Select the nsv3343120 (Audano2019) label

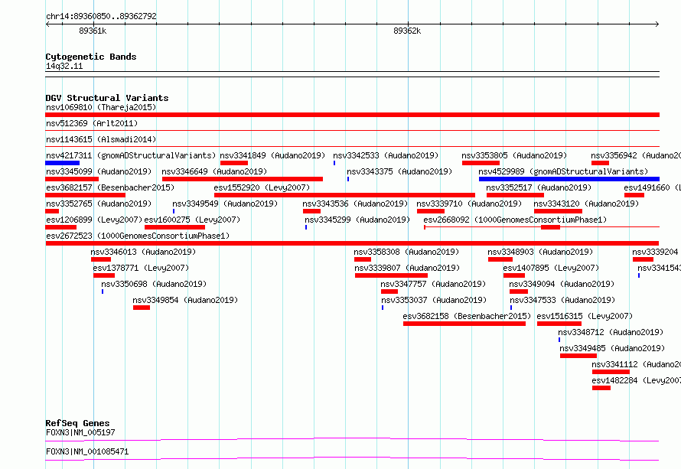coord(586,204)
